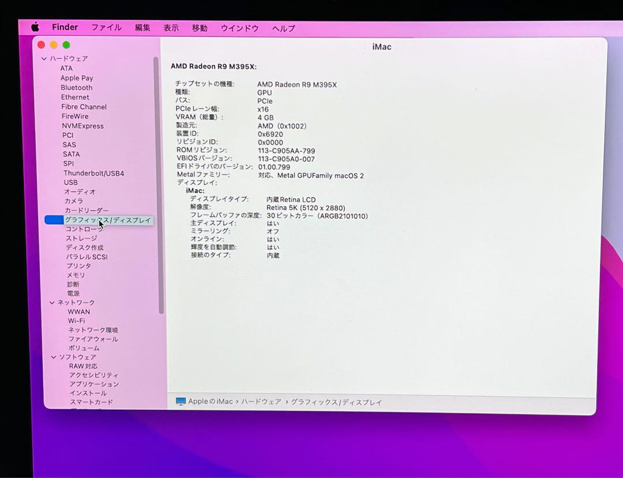This screenshot has width=623, height=478.
Task: Select アクセシビリティ in the sidebar
Action: click(x=94, y=375)
